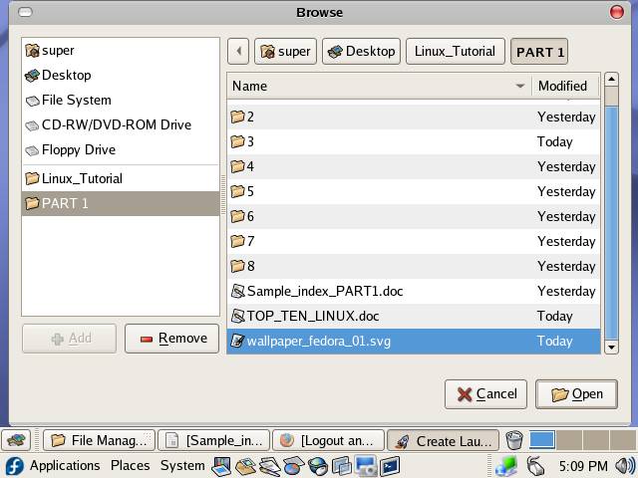The image size is (638, 478).
Task: Remove the selected PART 1 bookmark
Action: point(171,339)
